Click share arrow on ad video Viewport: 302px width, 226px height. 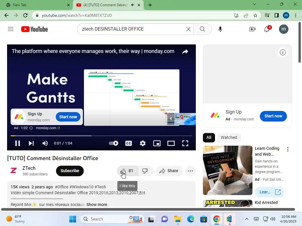[185, 51]
